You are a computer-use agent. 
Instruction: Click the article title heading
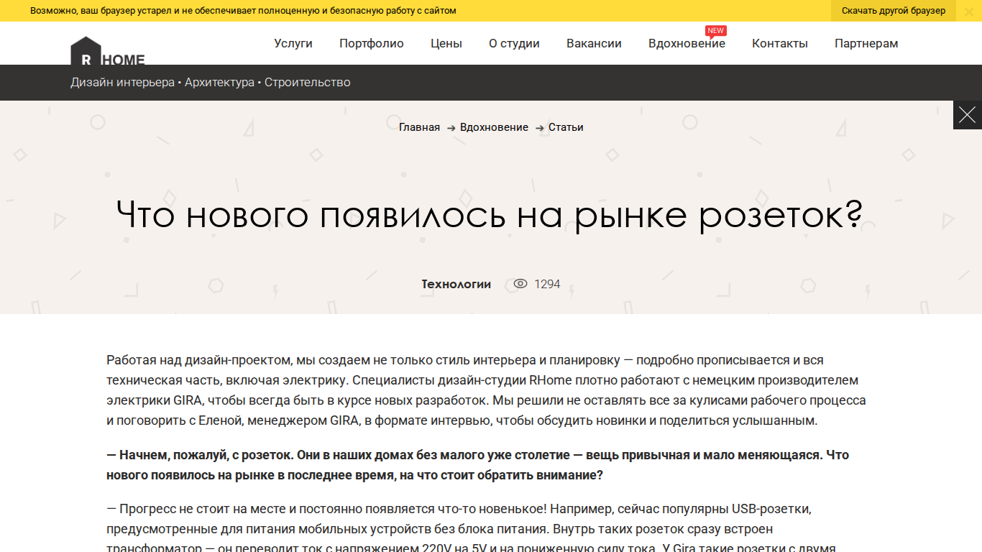[x=490, y=214]
